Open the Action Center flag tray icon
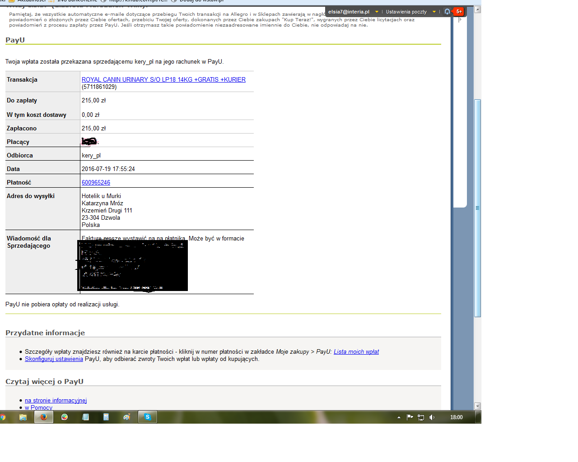This screenshot has width=578, height=462. [410, 417]
